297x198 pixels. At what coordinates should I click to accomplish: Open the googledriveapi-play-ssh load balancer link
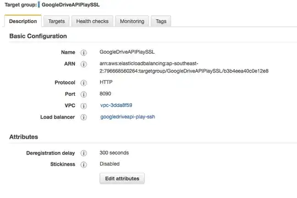tap(128, 117)
